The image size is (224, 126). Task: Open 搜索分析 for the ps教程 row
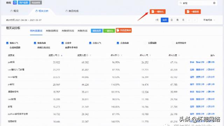coord(200,62)
